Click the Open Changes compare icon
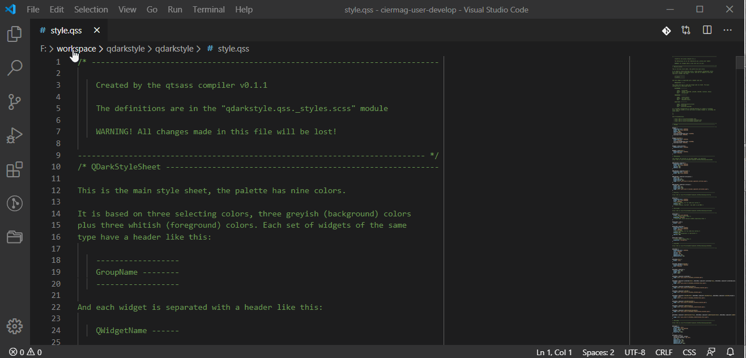The image size is (746, 358). pyautogui.click(x=685, y=29)
